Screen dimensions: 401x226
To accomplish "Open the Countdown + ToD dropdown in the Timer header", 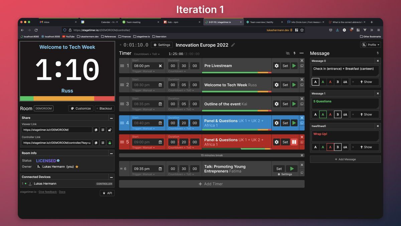I will coord(147,54).
